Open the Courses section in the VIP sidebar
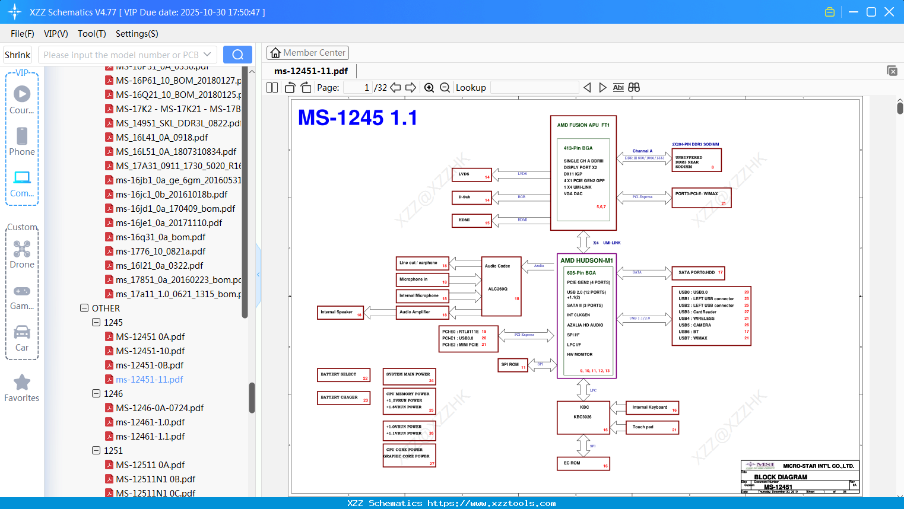The width and height of the screenshot is (904, 509). click(22, 100)
